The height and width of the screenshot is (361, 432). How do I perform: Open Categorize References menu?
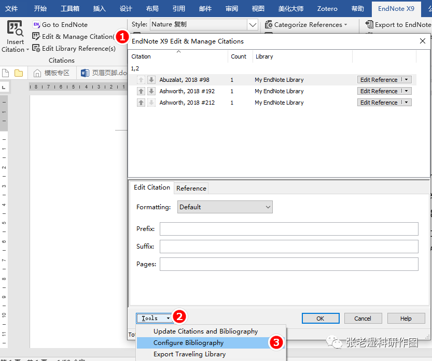pyautogui.click(x=306, y=25)
